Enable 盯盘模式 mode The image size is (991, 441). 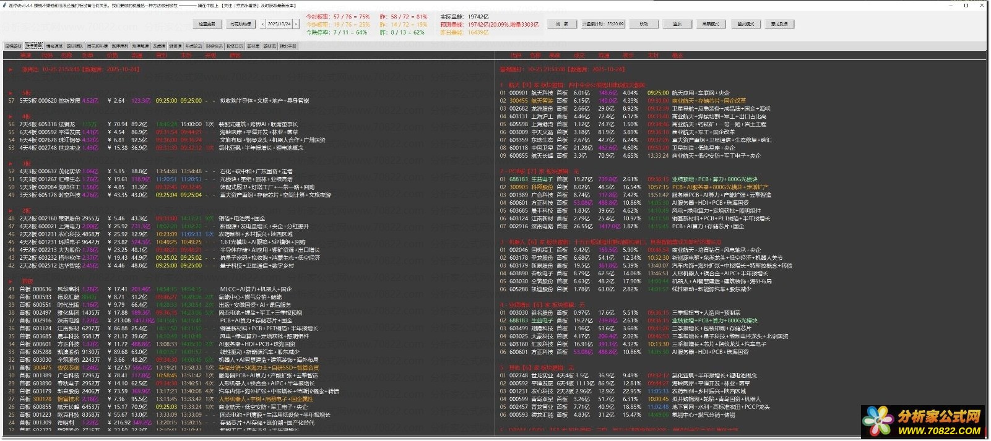pos(746,24)
